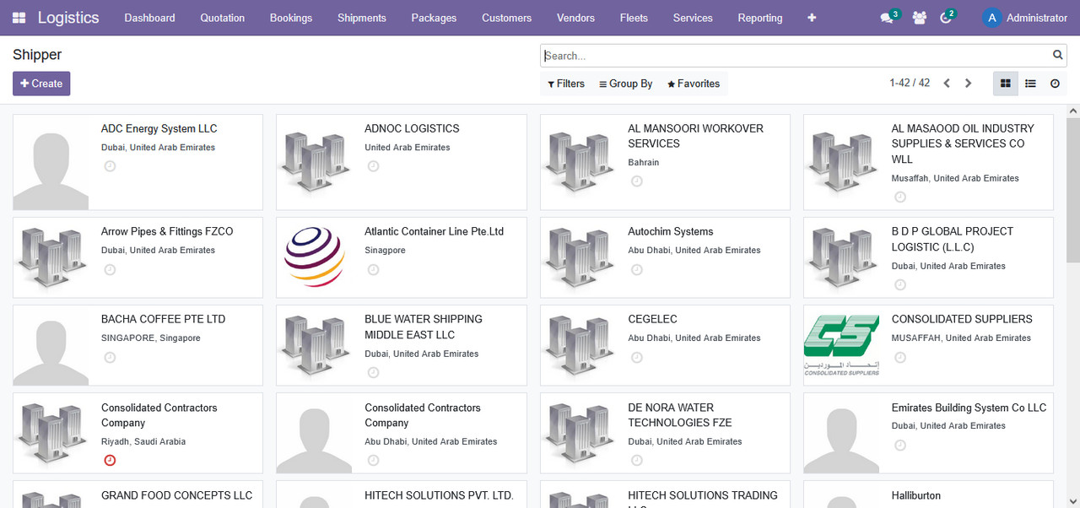Open the ADNOC LOGISTICS building thumbnail
Image resolution: width=1080 pixels, height=508 pixels.
click(x=314, y=162)
